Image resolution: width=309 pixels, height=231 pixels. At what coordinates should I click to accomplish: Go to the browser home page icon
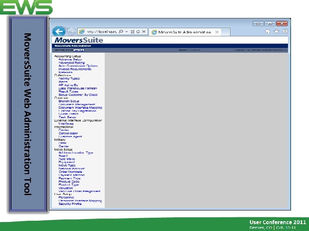coord(267,31)
